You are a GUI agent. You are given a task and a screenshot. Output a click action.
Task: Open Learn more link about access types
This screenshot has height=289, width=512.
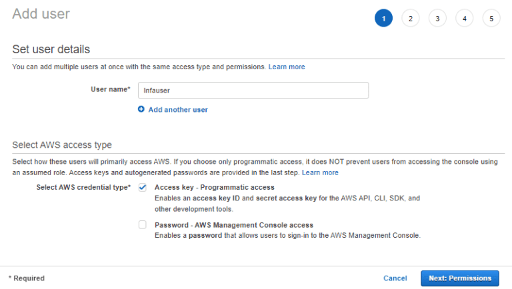coord(320,172)
